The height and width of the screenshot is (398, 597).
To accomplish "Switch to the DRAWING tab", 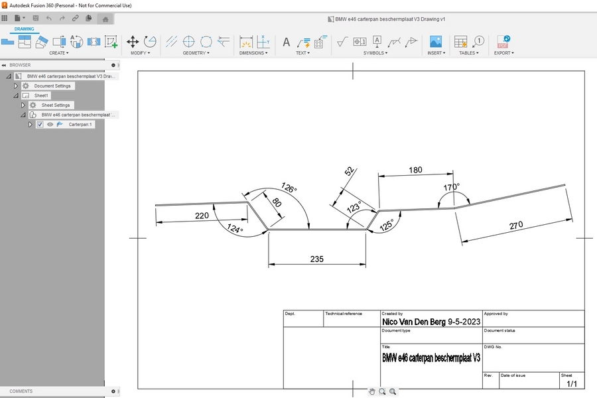I will pyautogui.click(x=24, y=29).
